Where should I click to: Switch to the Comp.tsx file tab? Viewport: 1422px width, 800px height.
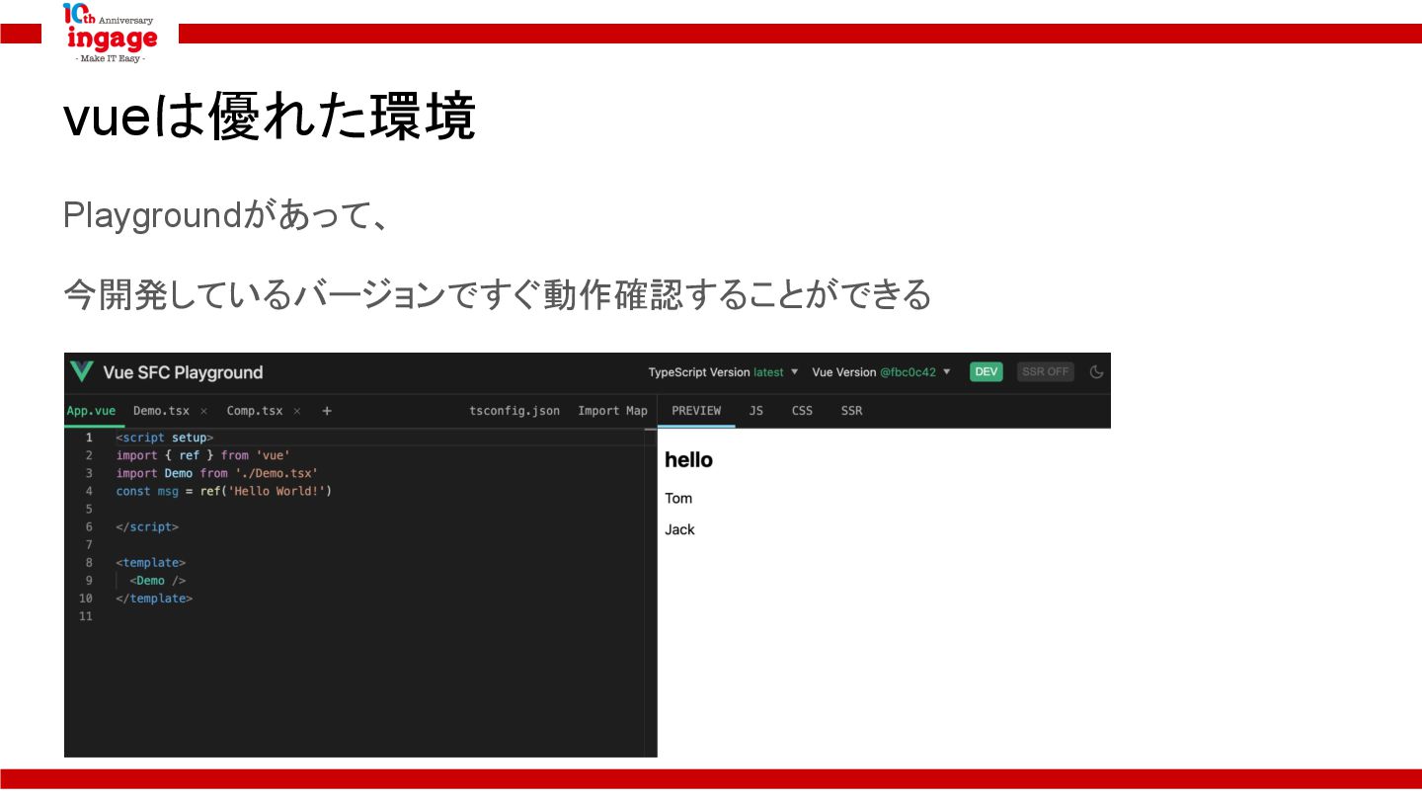254,411
